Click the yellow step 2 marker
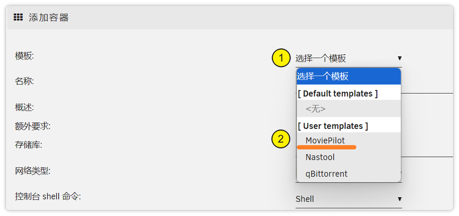This screenshot has height=216, width=459. (x=281, y=140)
